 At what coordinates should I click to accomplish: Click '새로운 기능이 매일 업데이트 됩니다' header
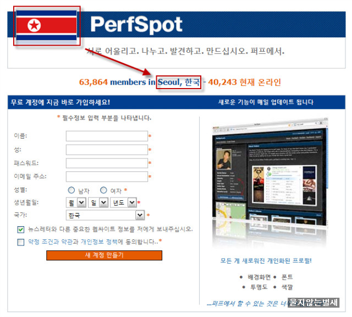click(x=266, y=102)
